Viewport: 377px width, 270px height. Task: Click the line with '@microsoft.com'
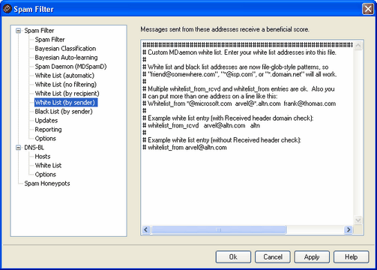tap(239, 103)
